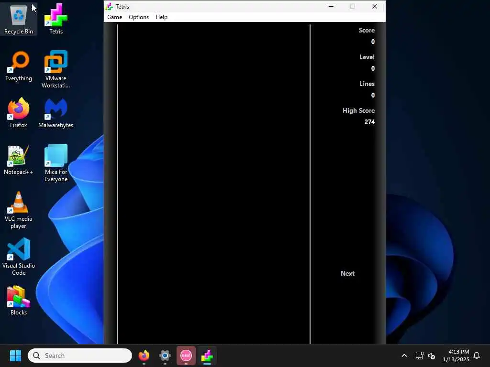Image resolution: width=490 pixels, height=367 pixels.
Task: Open the notifications bell icon
Action: coord(477,356)
